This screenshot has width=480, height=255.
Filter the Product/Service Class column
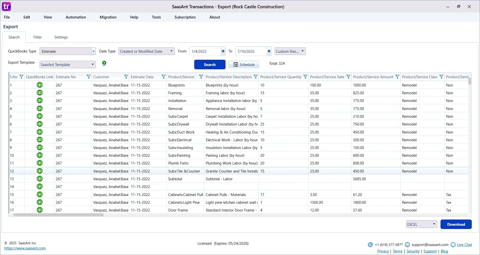click(x=441, y=77)
